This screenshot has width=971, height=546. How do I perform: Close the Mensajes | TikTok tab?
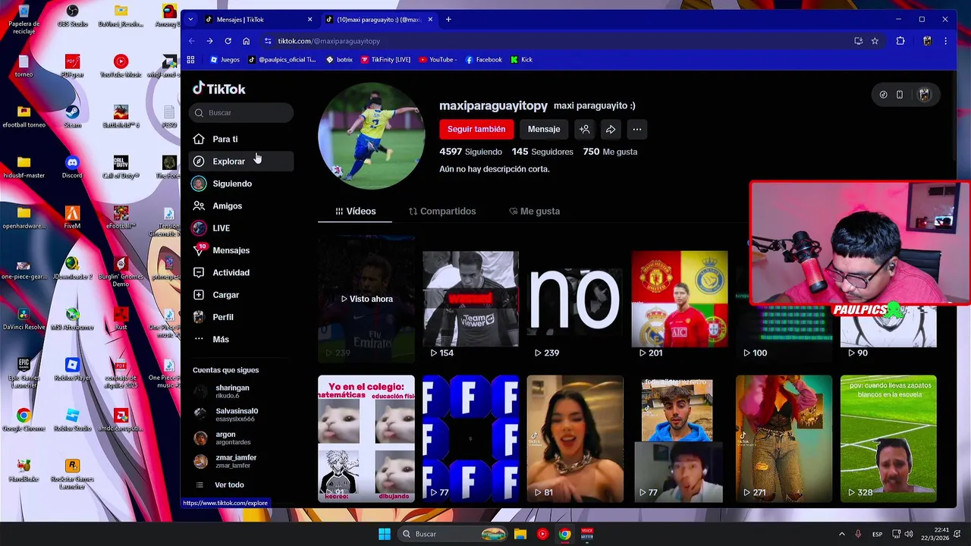click(310, 20)
